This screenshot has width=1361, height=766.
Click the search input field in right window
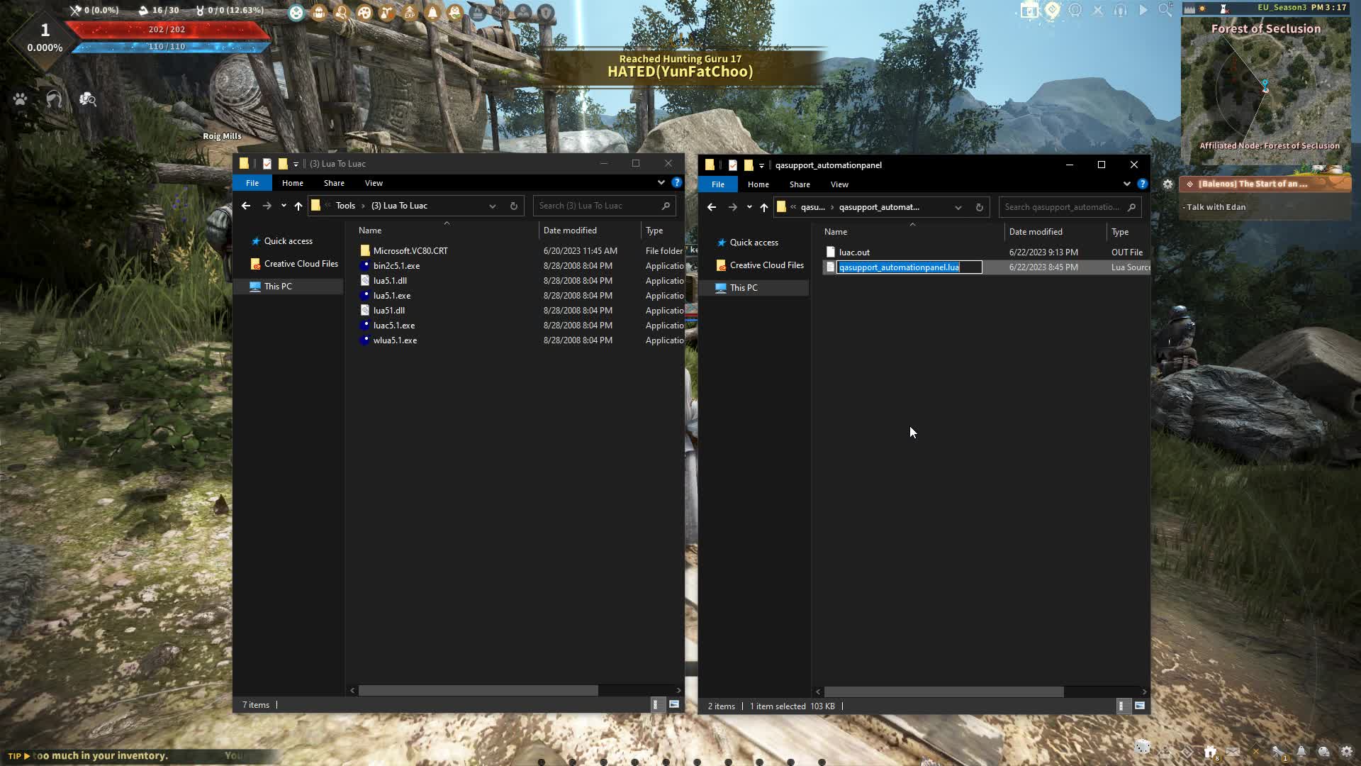click(x=1065, y=206)
